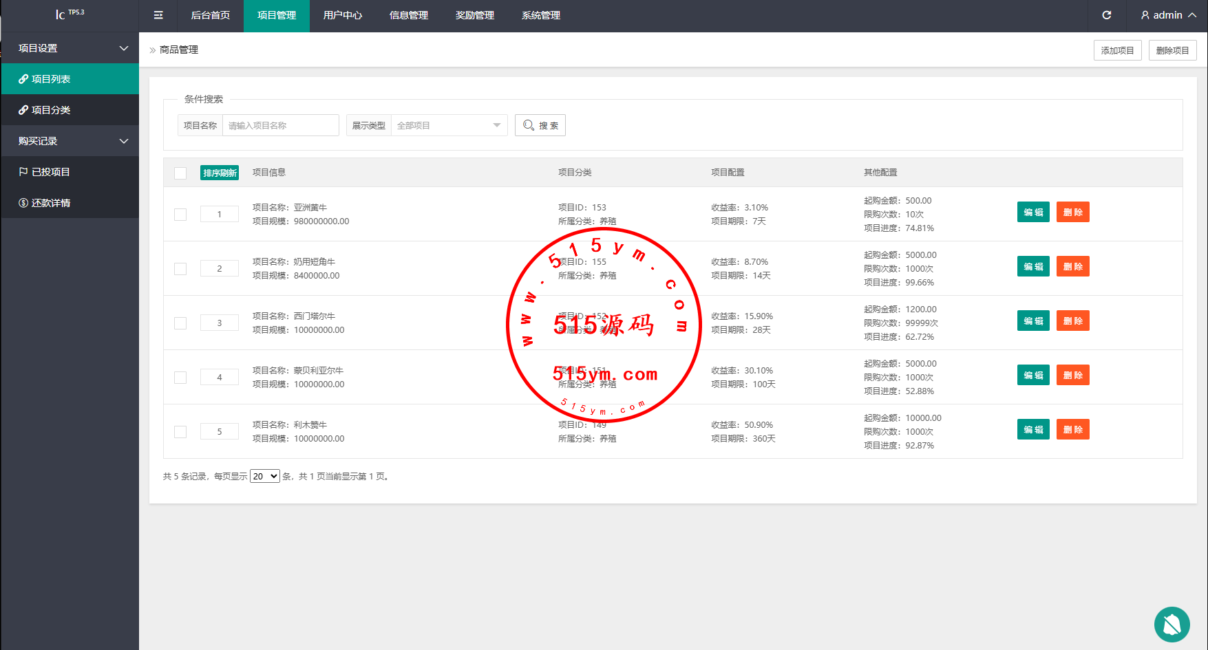Toggle the select-all checkbox in table header
Screen dimensions: 1208x650
coord(180,173)
